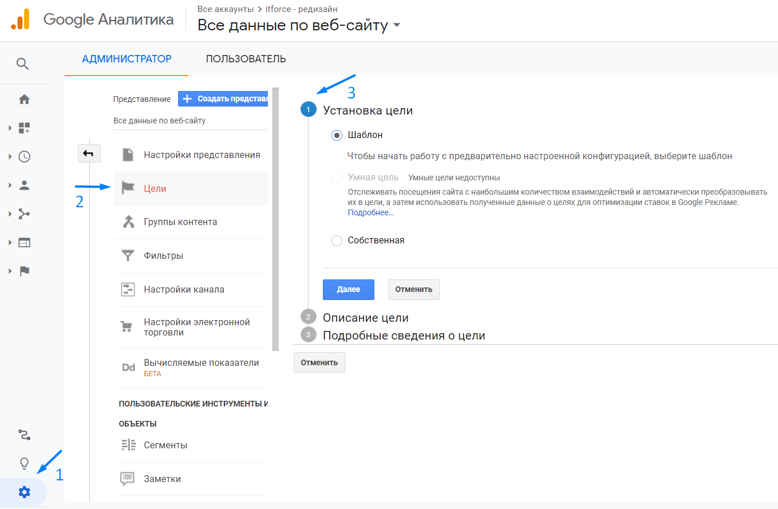
Task: Expand the Audience person reports section
Action: click(10, 185)
